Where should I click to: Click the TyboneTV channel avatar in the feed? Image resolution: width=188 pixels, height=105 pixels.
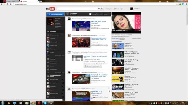[69, 19]
